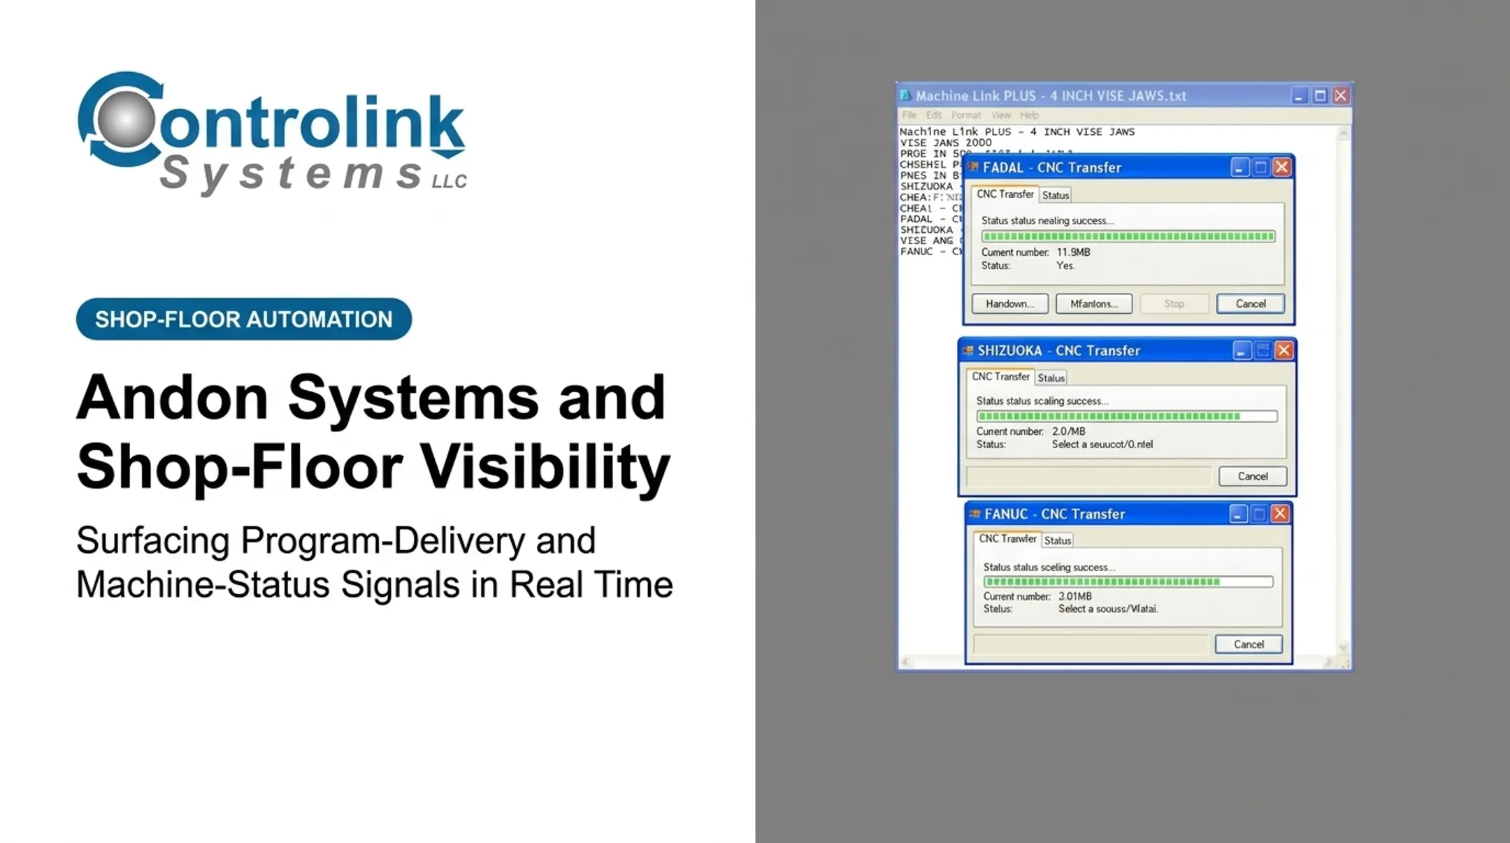The width and height of the screenshot is (1510, 843).
Task: Cancel the SHIZUOKA CNC transfer
Action: pyautogui.click(x=1253, y=476)
